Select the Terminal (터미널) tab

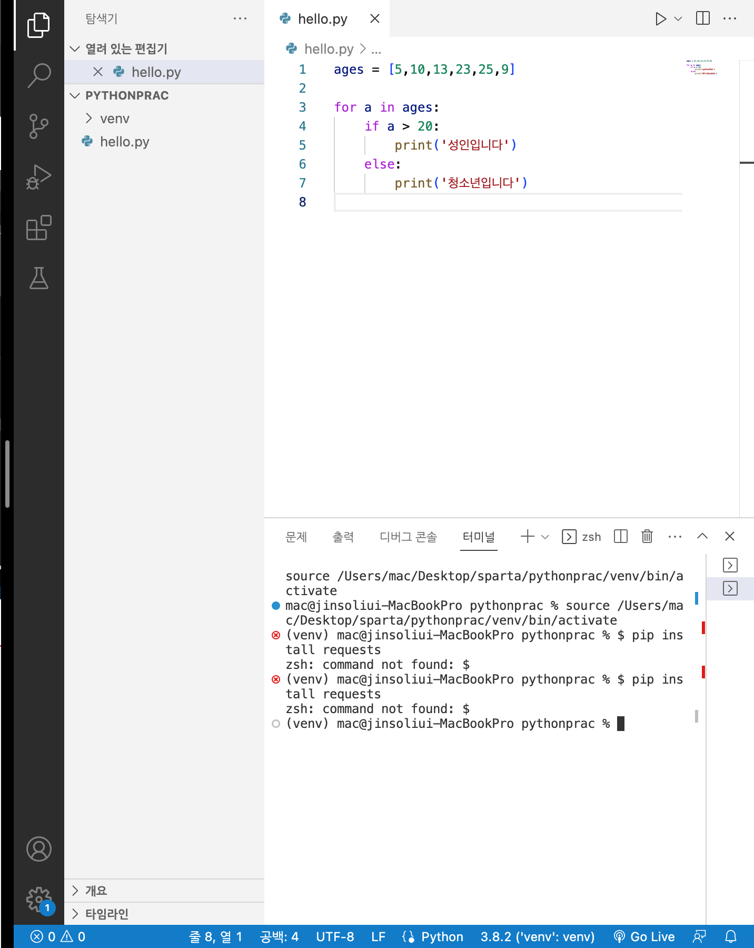(479, 537)
